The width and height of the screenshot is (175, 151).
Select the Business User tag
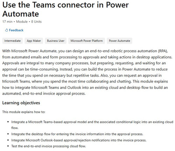(x=56, y=41)
